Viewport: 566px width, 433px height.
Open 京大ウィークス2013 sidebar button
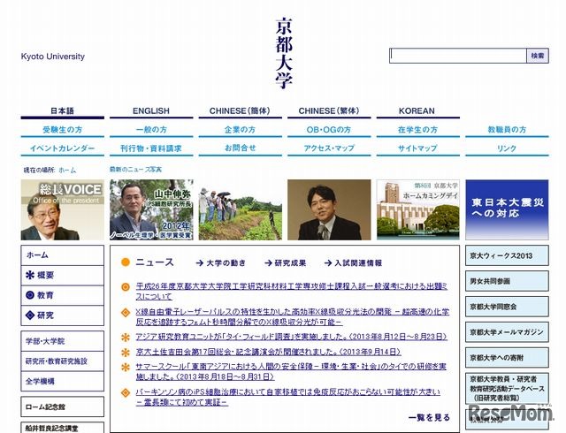[507, 255]
